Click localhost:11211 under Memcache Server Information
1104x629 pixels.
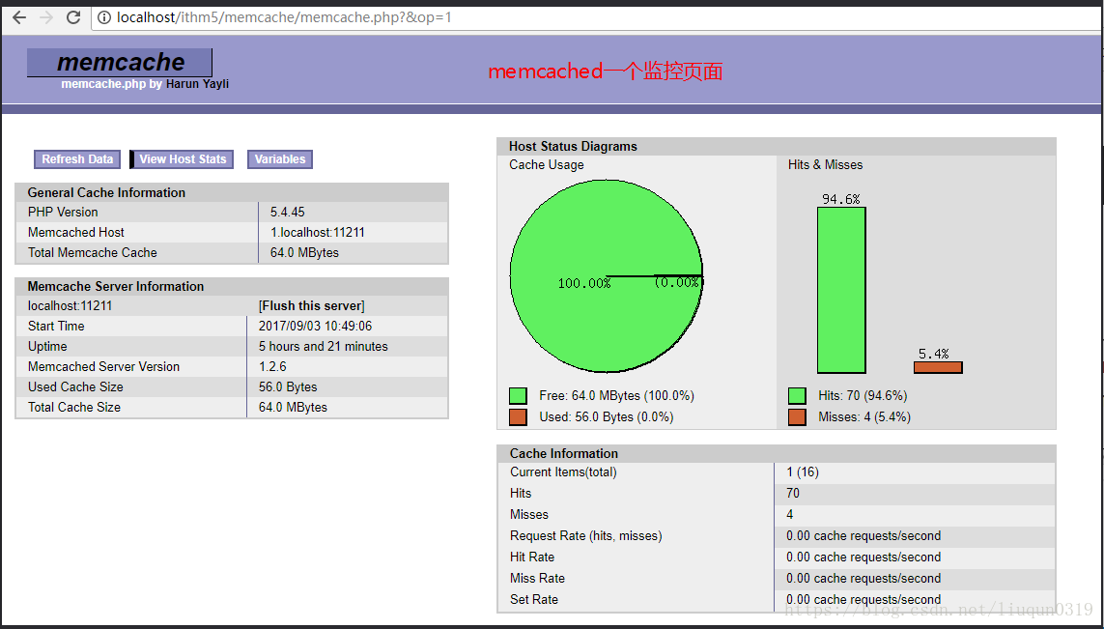pos(70,305)
